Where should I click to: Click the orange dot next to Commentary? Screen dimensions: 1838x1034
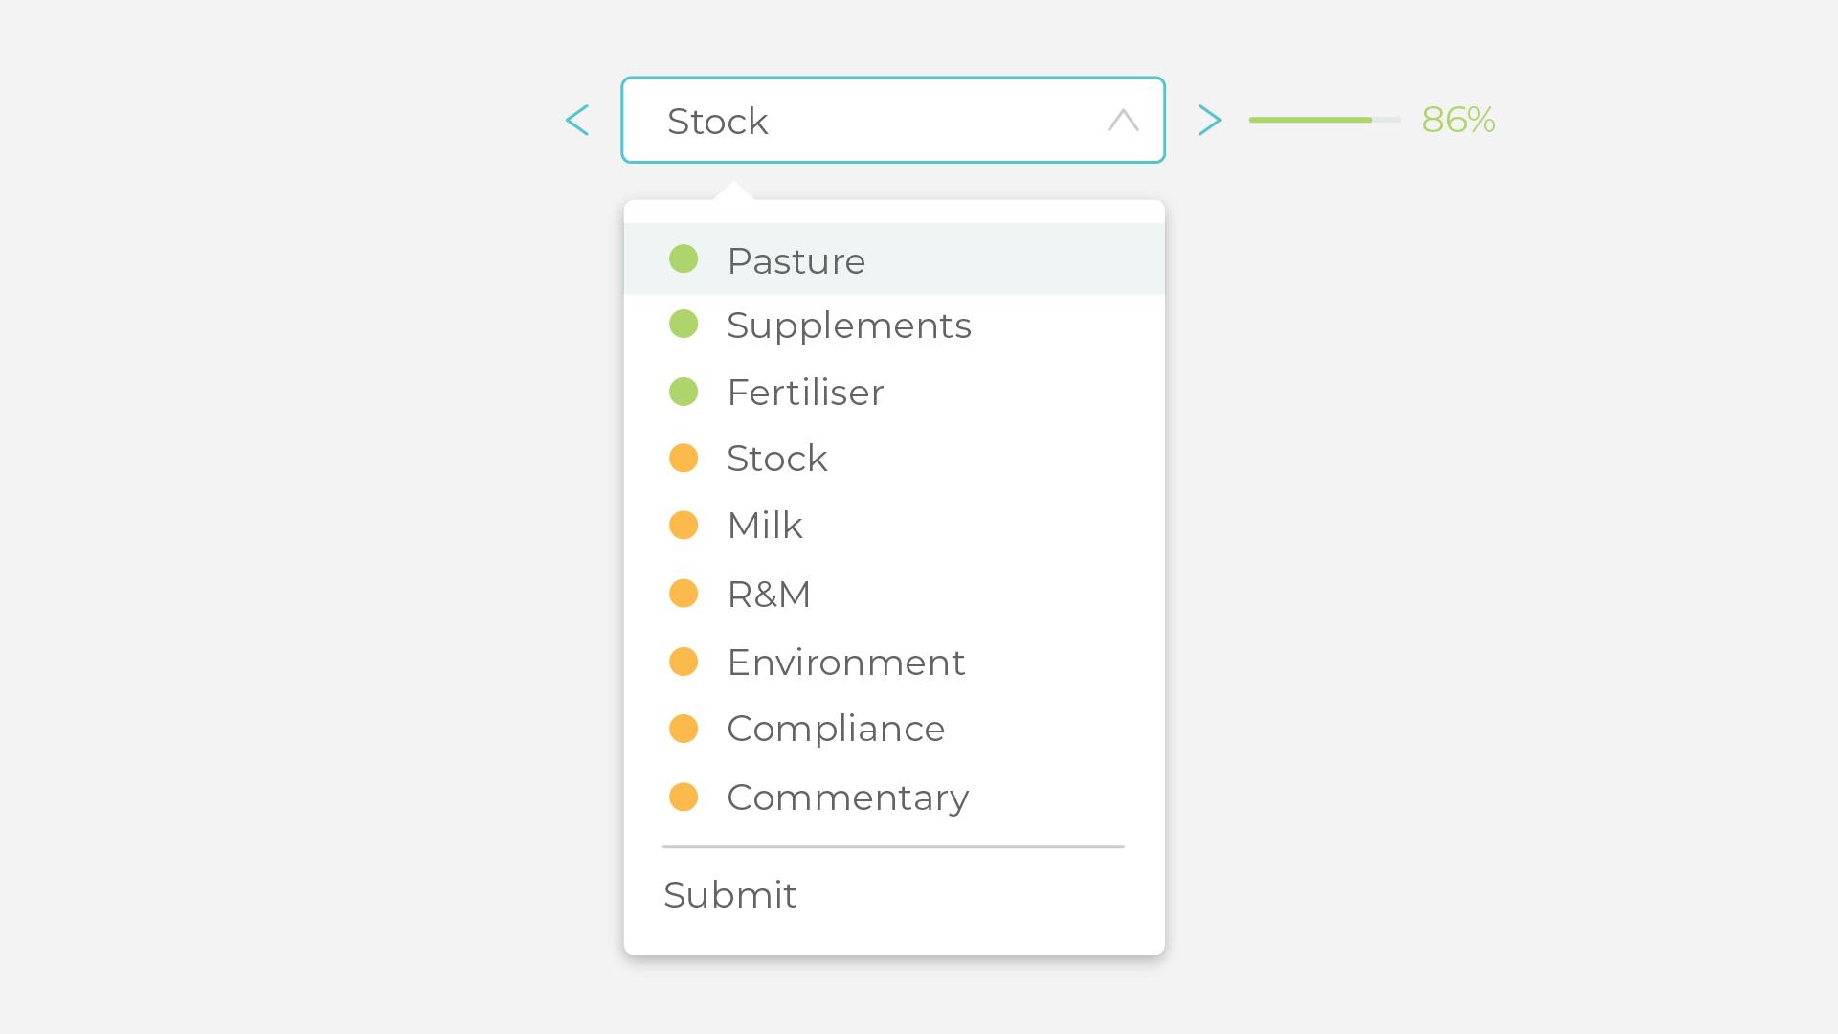pyautogui.click(x=684, y=798)
